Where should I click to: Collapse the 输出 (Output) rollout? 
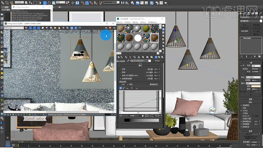(x=140, y=65)
